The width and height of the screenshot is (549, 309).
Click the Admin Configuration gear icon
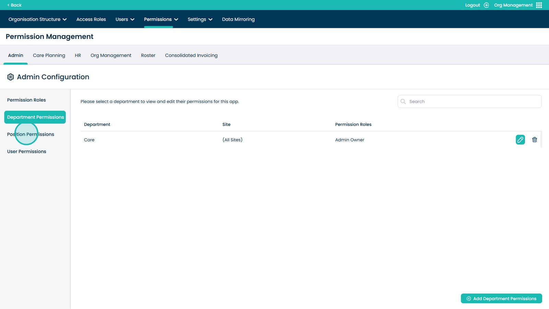click(x=11, y=77)
